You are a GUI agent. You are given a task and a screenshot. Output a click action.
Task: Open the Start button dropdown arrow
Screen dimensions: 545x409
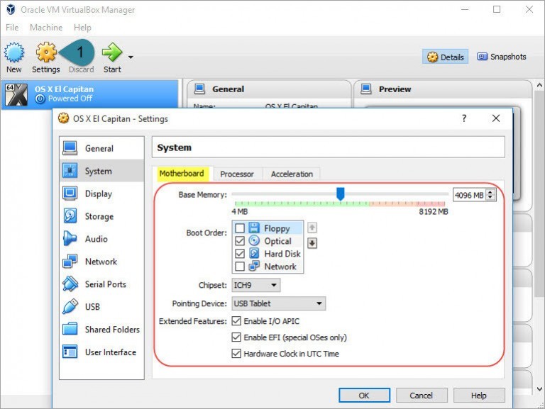[131, 57]
